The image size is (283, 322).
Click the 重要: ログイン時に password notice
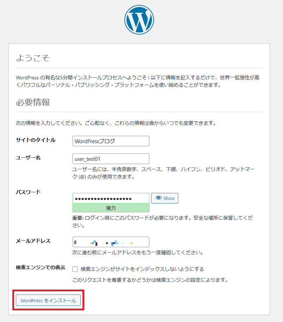point(162,221)
